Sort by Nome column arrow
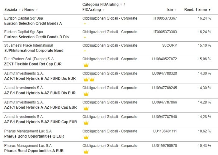Viewport: 218px width, 155px height. point(37,10)
